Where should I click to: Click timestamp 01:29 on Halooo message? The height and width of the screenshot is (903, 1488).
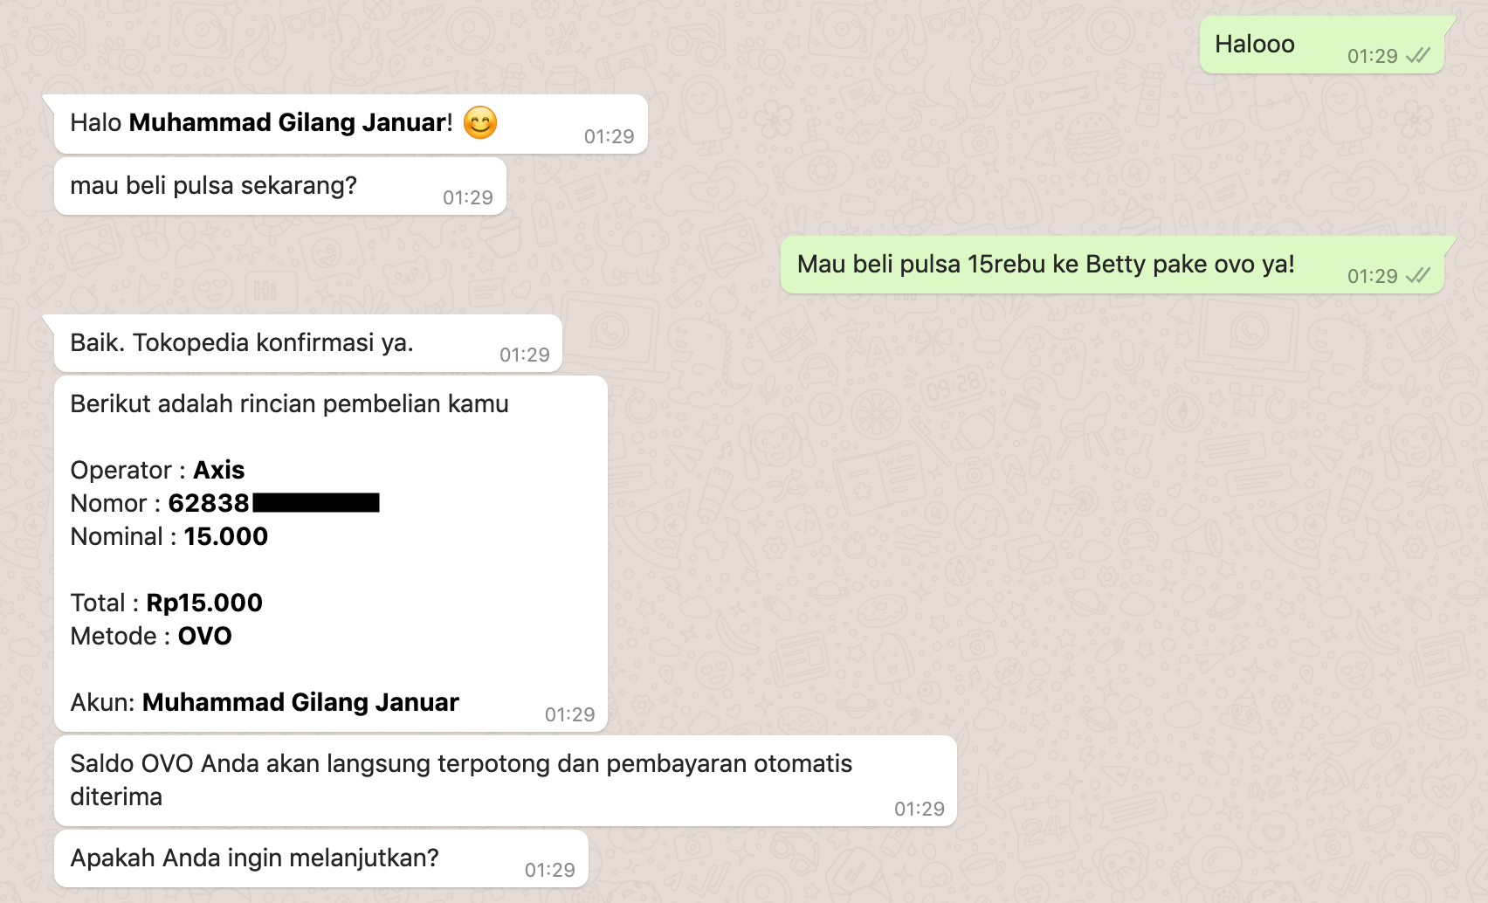[1372, 56]
